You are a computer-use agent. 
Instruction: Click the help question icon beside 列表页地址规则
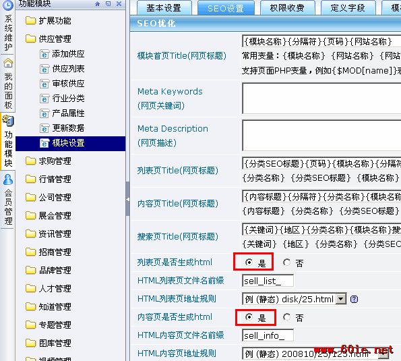point(354,299)
